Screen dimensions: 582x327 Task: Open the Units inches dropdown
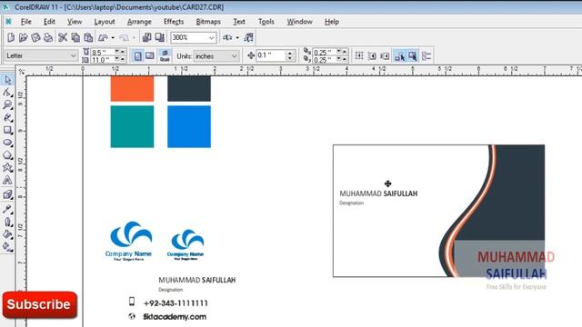coord(235,56)
